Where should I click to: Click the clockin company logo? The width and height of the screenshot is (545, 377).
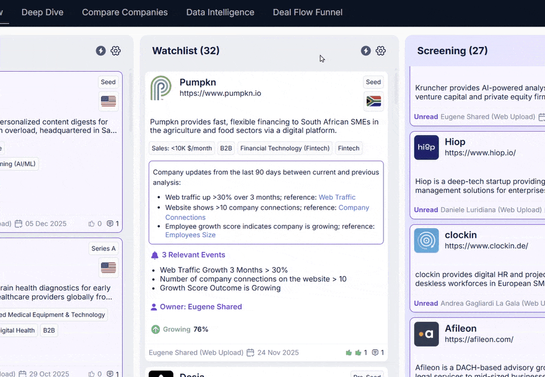click(x=426, y=240)
